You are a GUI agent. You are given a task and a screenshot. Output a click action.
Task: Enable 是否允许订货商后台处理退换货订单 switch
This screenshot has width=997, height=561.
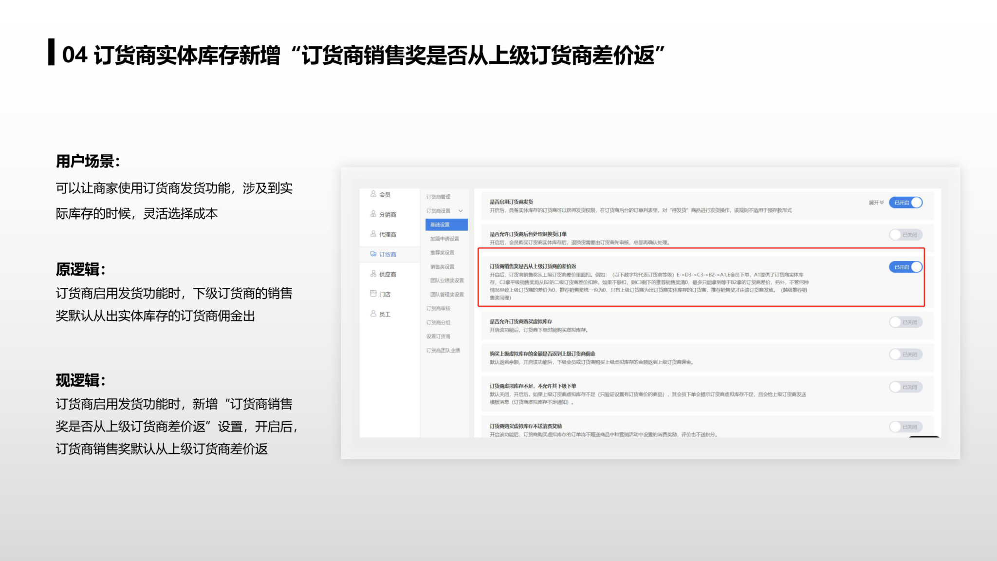point(905,235)
